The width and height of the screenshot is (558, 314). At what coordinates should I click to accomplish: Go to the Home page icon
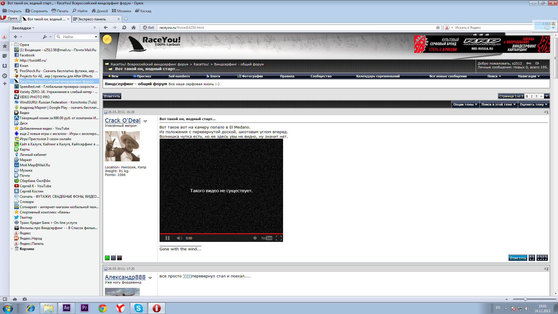tap(133, 28)
